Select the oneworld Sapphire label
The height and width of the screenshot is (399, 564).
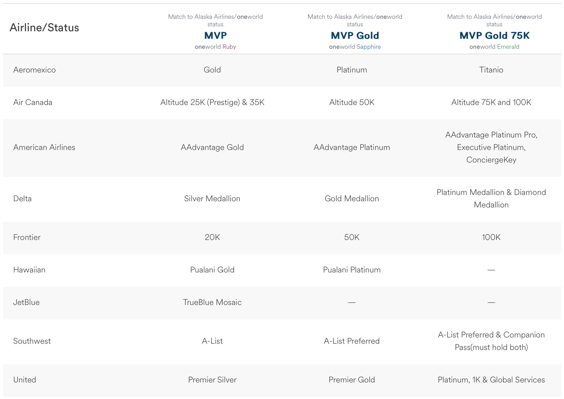[x=355, y=47]
